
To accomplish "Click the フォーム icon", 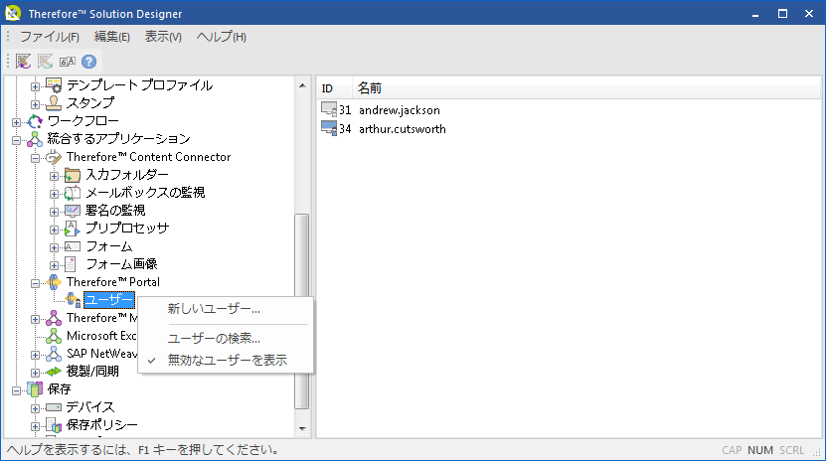I will pos(73,246).
